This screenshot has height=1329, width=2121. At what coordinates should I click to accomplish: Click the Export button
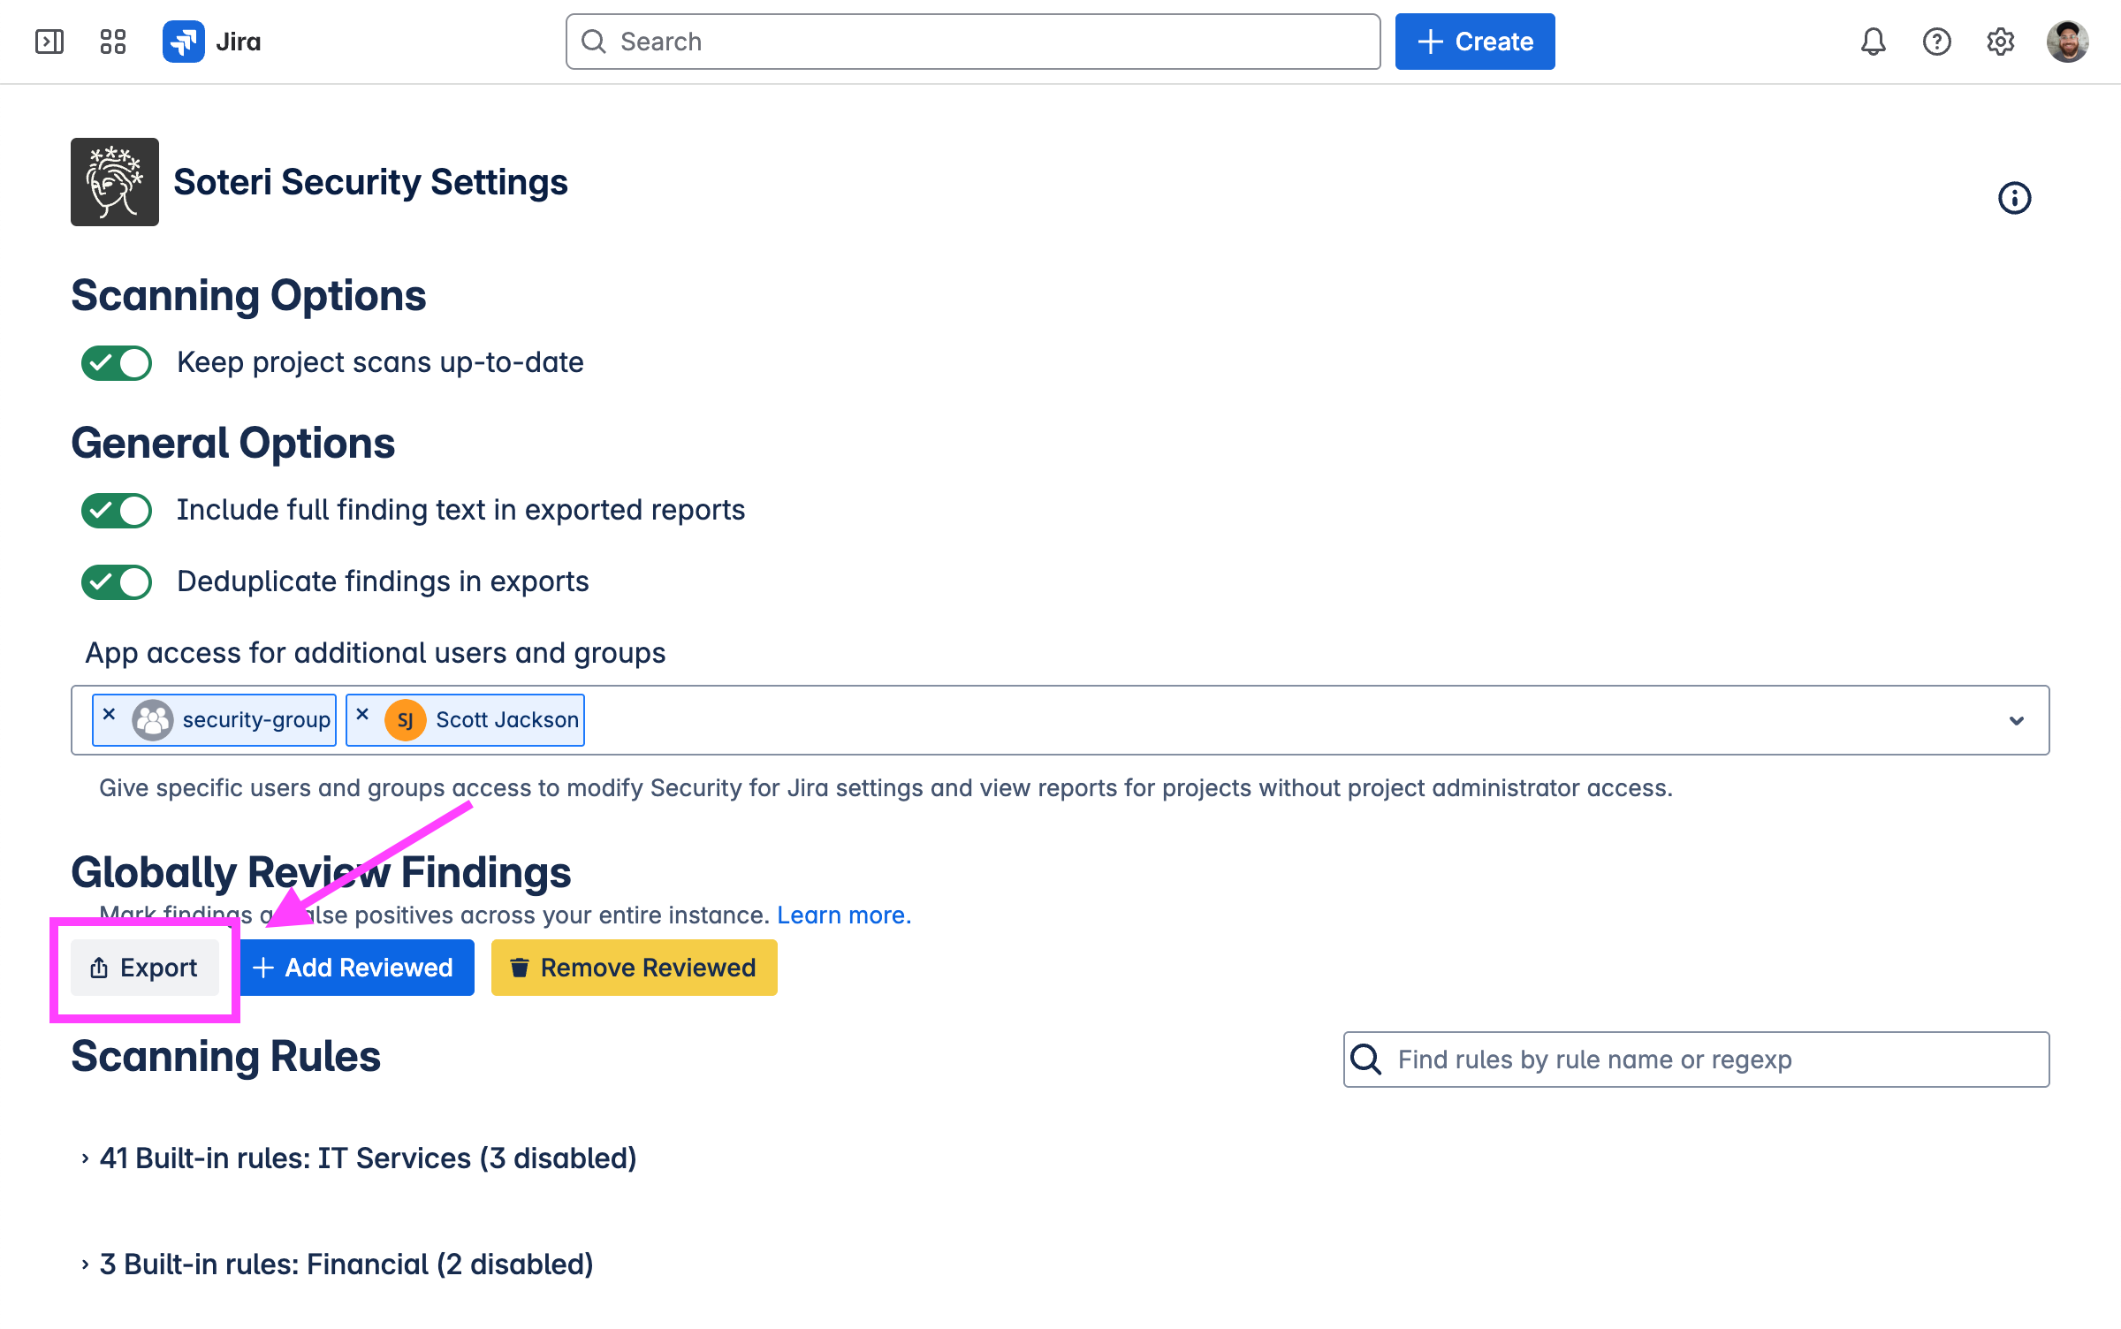coord(145,968)
